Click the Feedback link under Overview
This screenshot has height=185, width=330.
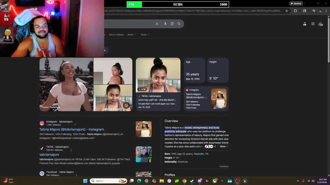pos(224,166)
